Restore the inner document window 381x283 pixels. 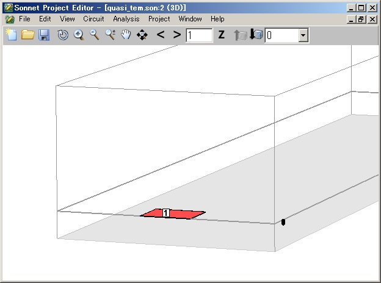click(x=361, y=19)
